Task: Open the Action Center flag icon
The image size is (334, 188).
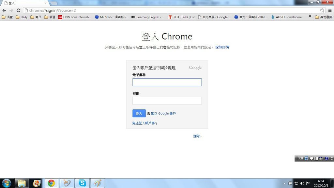Action: 308,183
